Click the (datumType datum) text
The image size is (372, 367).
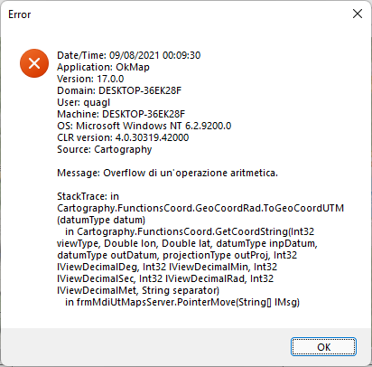(x=101, y=220)
